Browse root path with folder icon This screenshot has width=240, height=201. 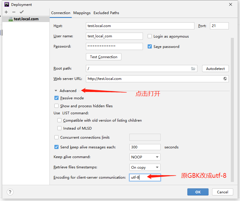(193, 69)
